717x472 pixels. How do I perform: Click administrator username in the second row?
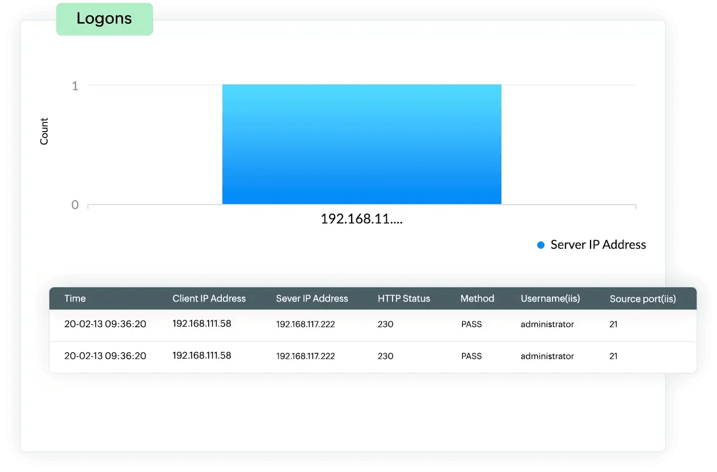[x=547, y=356]
